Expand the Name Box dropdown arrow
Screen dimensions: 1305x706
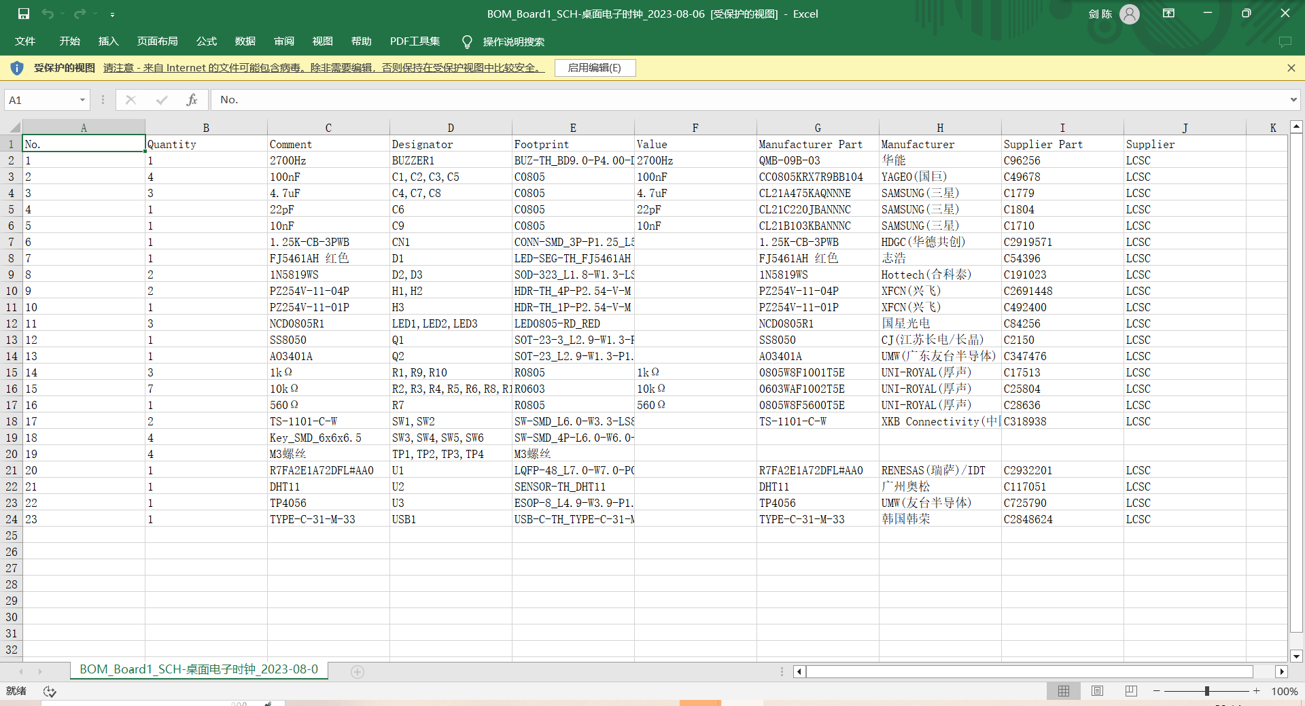83,100
